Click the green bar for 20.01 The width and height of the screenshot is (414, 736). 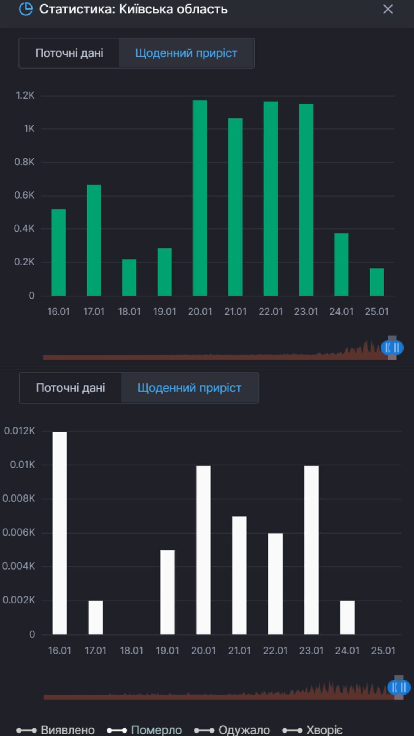point(200,198)
